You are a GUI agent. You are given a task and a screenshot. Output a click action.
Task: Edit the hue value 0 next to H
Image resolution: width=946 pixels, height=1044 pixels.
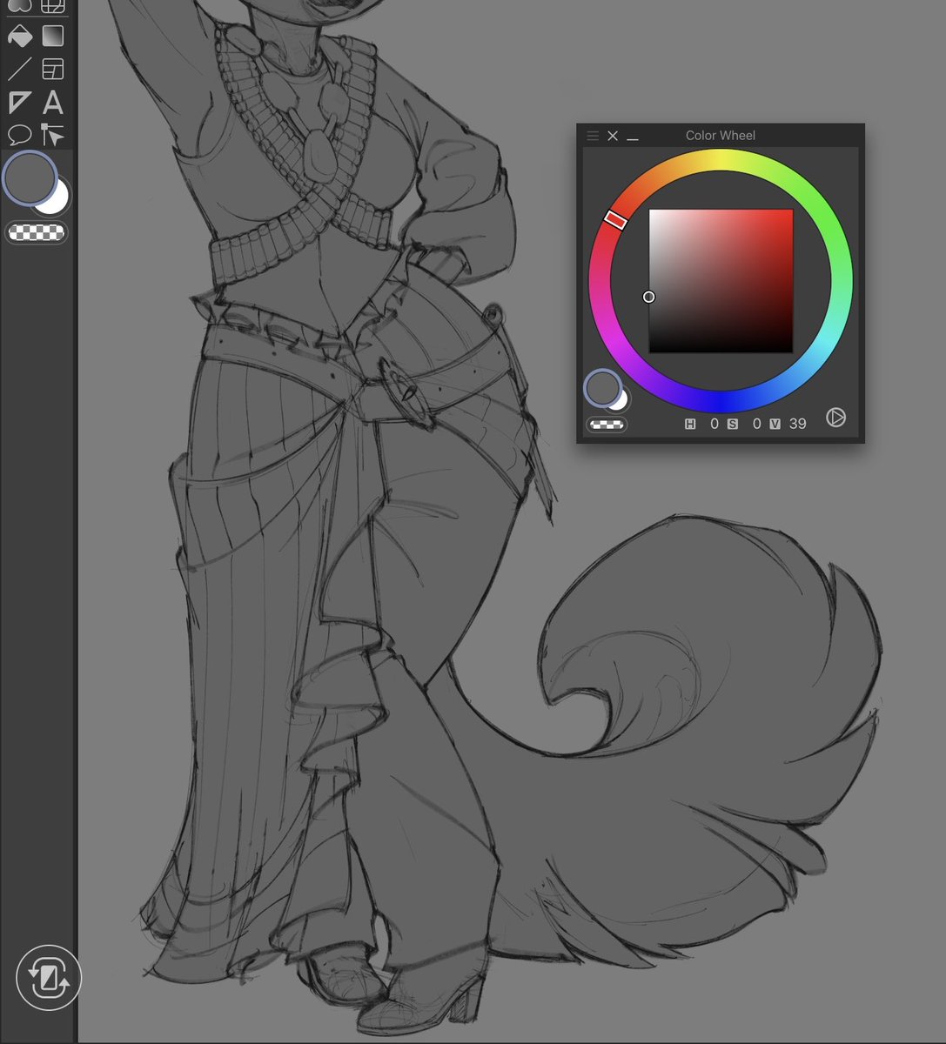coord(714,424)
